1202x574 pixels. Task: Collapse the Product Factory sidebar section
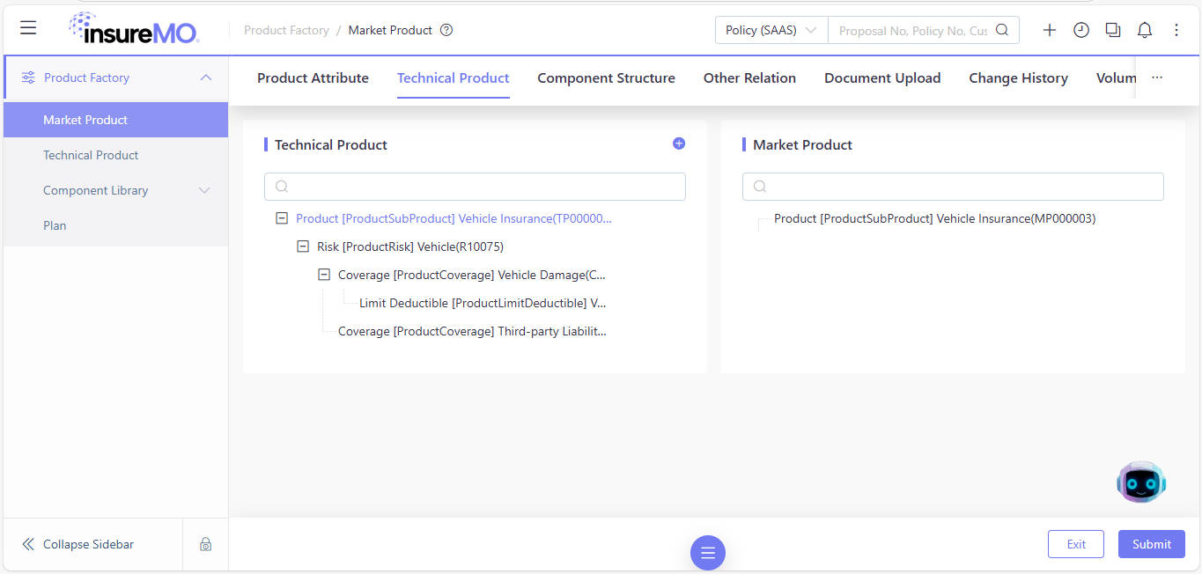click(x=206, y=77)
